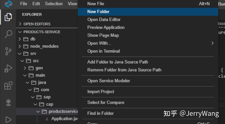Select Open in Terminal option
The height and width of the screenshot is (124, 225).
click(x=104, y=51)
